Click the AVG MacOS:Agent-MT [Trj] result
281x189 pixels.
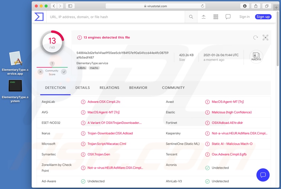[104, 112]
